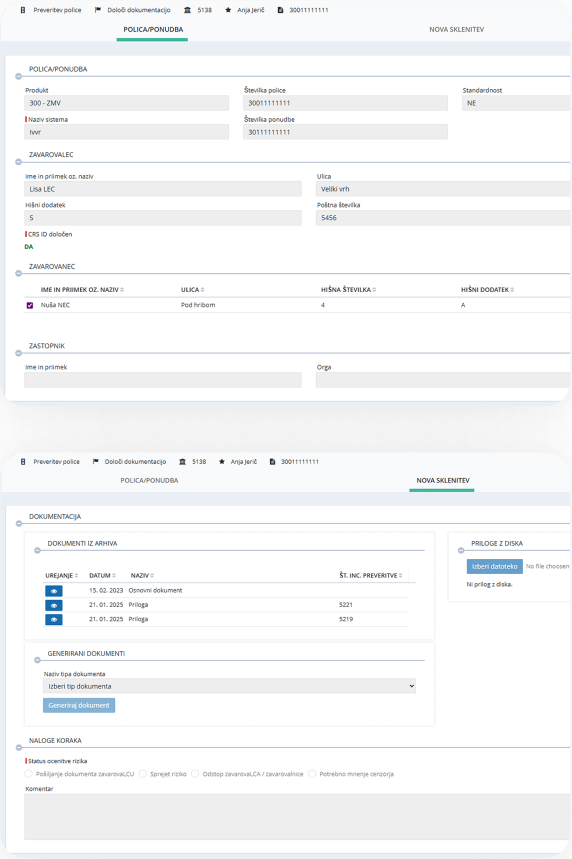
Task: Click into the Komentar text area
Action: [x=297, y=817]
